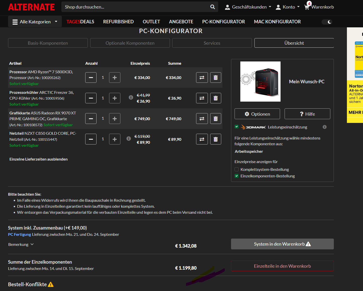363x291 pixels.
Task: Show price info for NZXT C850 power supply
Action: 129,138
